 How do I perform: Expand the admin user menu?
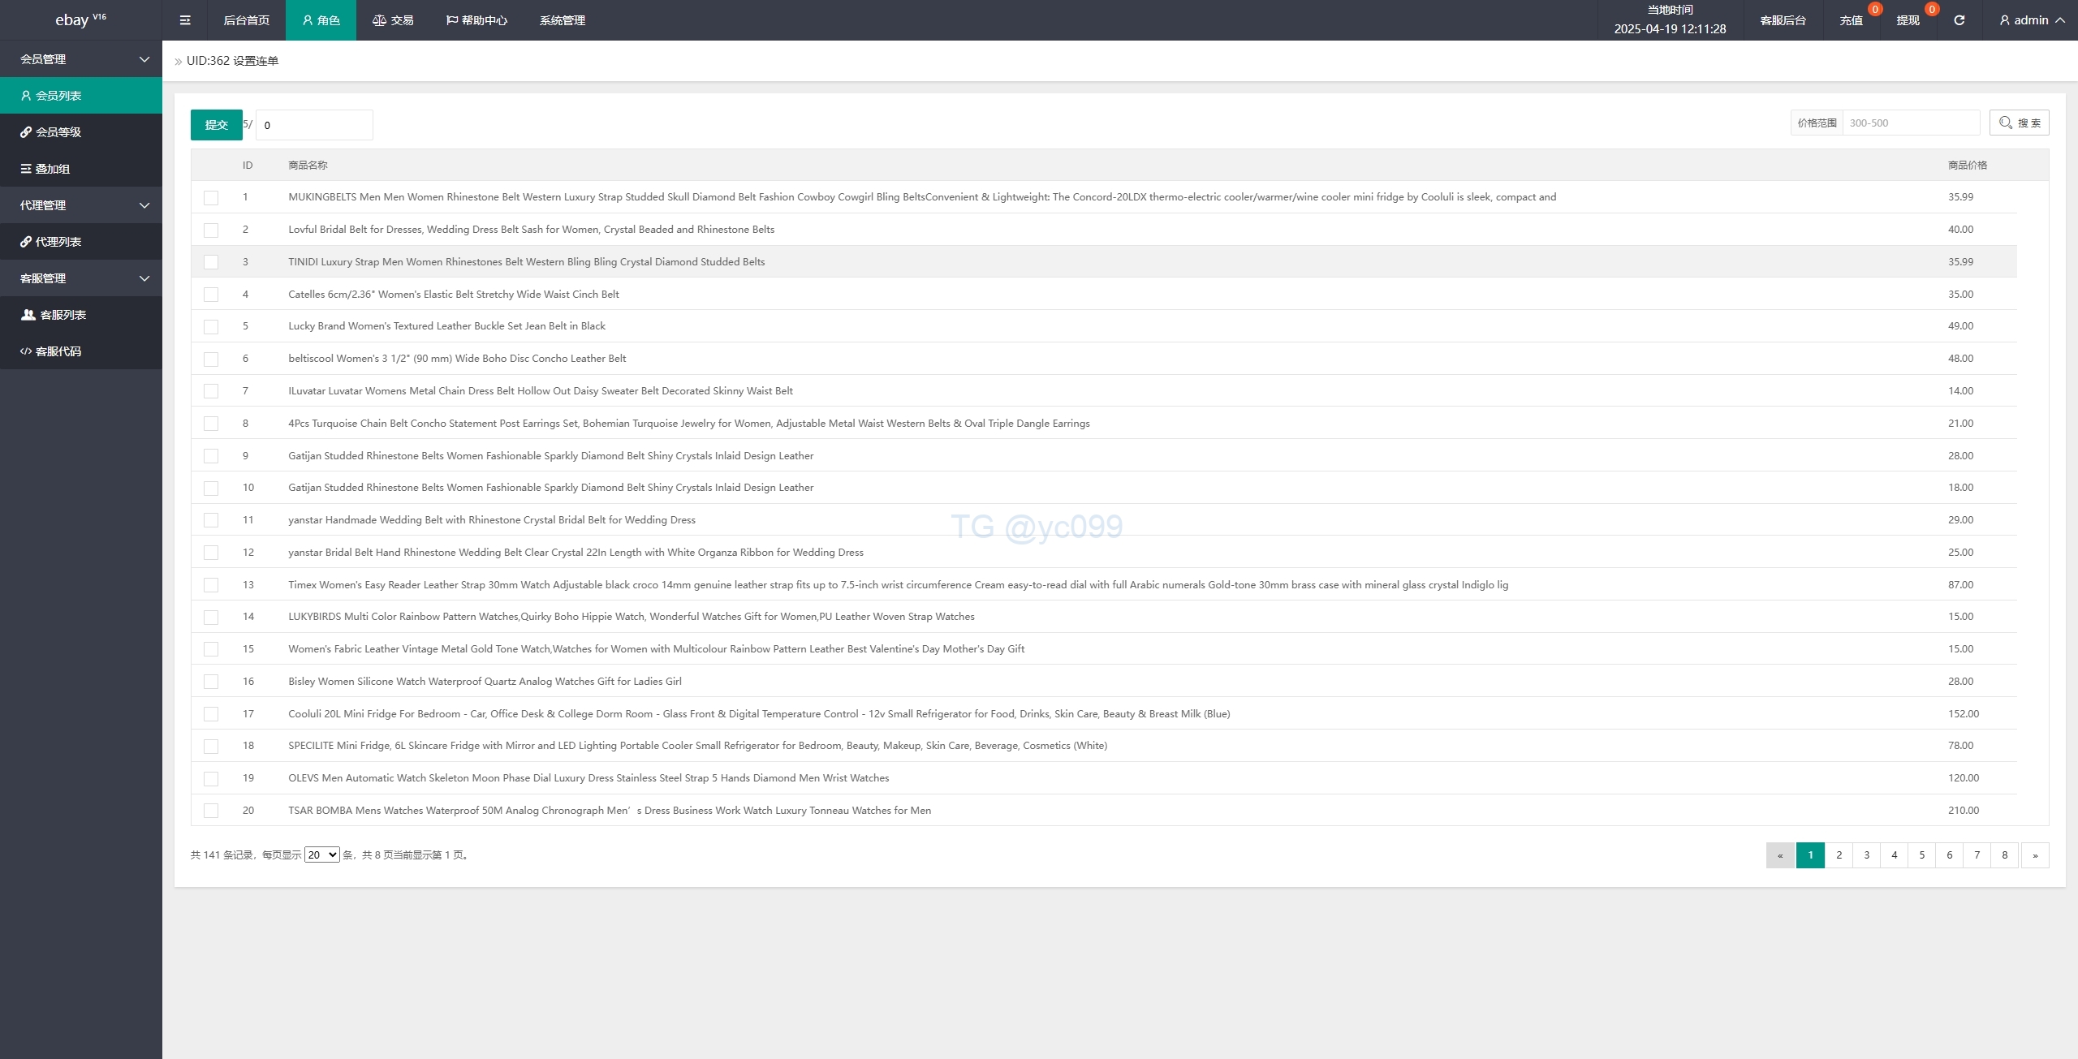[x=2031, y=20]
